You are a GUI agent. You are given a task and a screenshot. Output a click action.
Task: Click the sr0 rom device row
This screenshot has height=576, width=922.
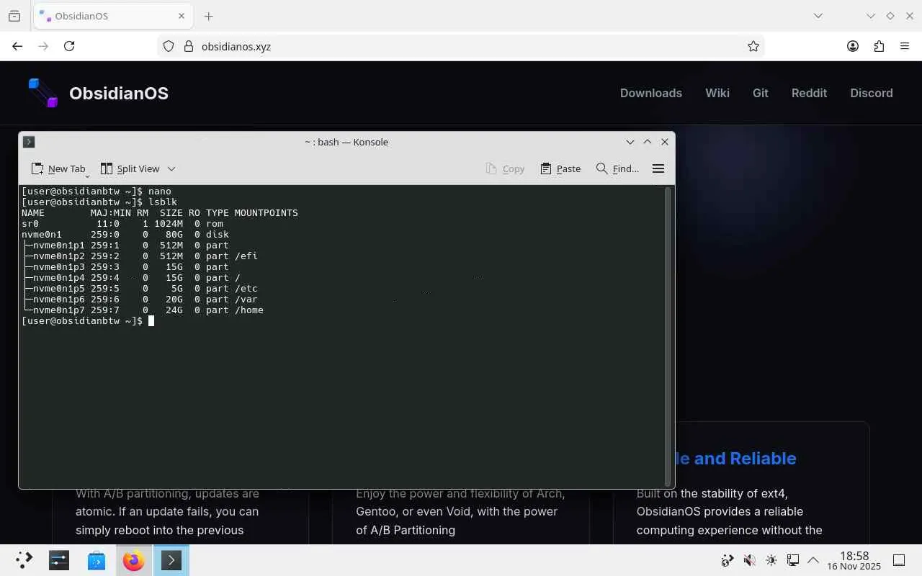[x=122, y=224]
